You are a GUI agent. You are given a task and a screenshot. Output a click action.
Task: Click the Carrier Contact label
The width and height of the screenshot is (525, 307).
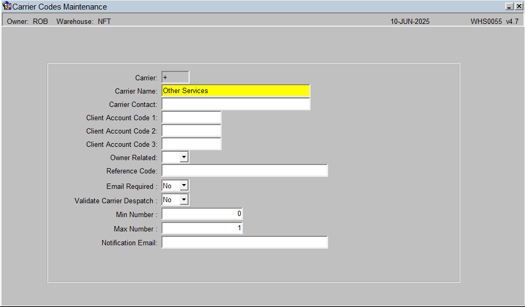pos(133,104)
